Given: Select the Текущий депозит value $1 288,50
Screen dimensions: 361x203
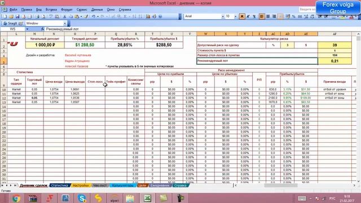Looking at the screenshot, I should pos(85,45).
